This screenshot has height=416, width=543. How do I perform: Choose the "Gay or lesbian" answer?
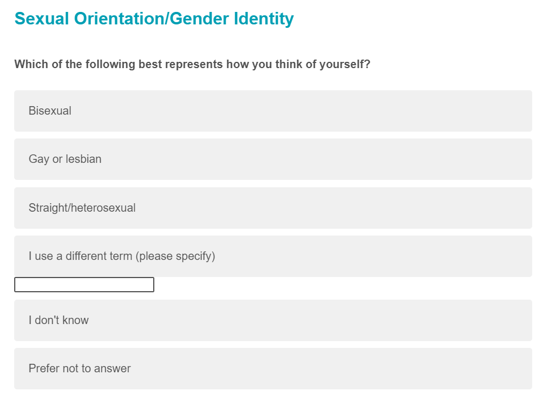coord(272,159)
